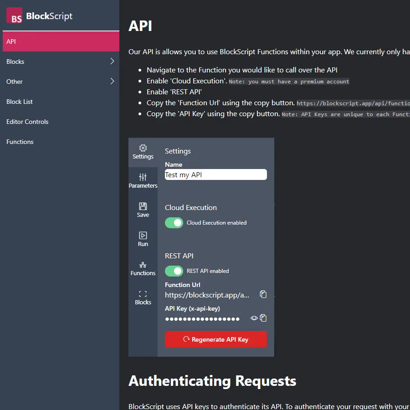The width and height of the screenshot is (410, 410).
Task: Reveal the API key with eye icon
Action: point(254,318)
